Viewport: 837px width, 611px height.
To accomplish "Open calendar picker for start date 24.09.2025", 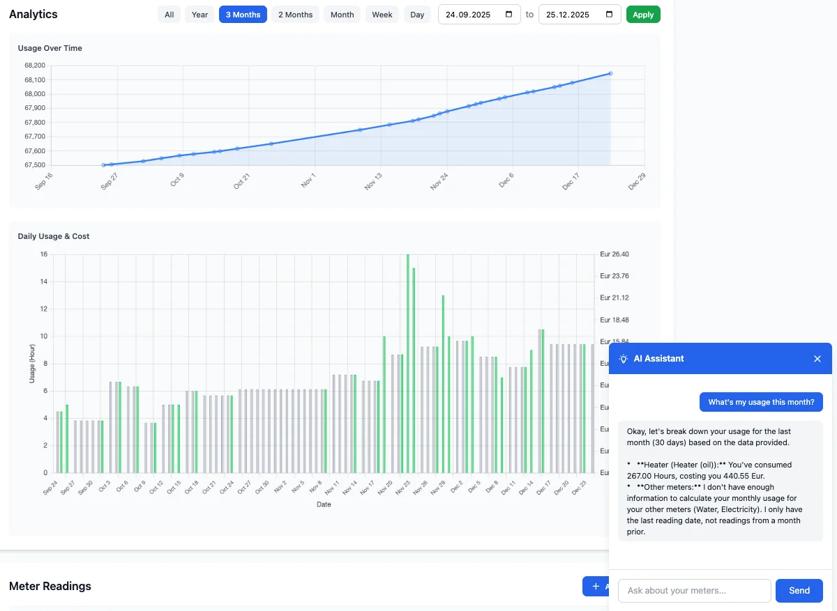I will [x=508, y=15].
